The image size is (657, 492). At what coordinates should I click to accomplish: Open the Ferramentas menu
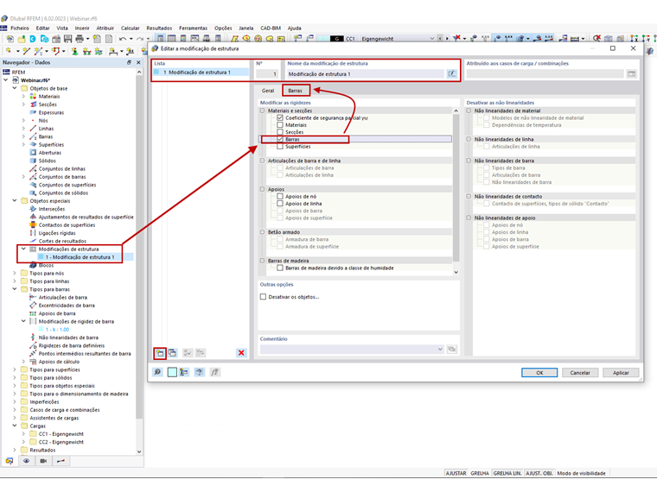pyautogui.click(x=193, y=28)
